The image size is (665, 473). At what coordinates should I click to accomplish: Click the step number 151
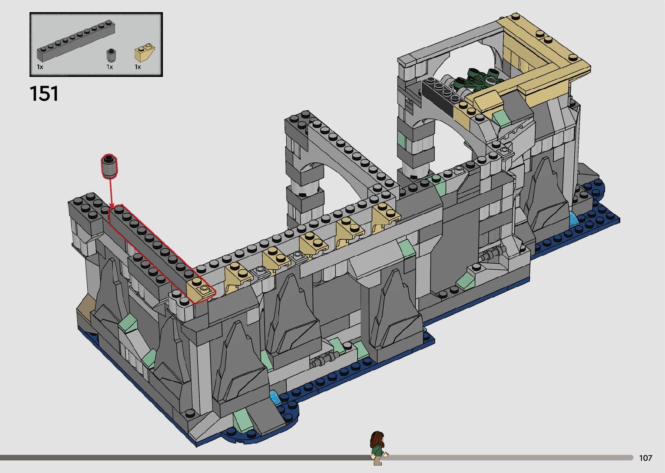pyautogui.click(x=44, y=93)
